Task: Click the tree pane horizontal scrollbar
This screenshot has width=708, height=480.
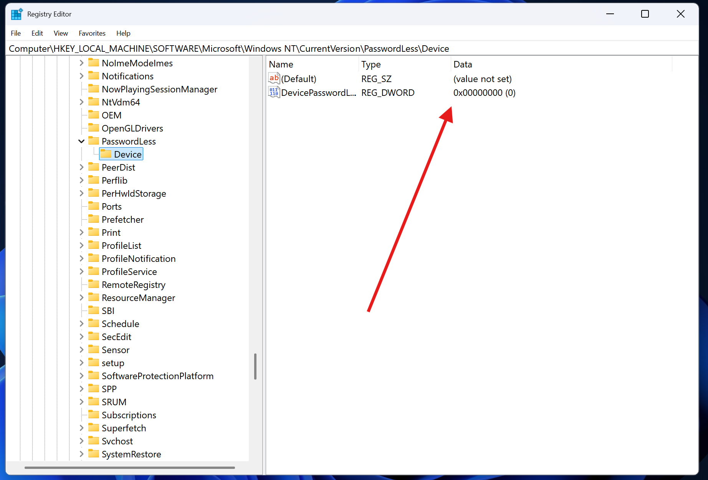Action: coord(130,468)
